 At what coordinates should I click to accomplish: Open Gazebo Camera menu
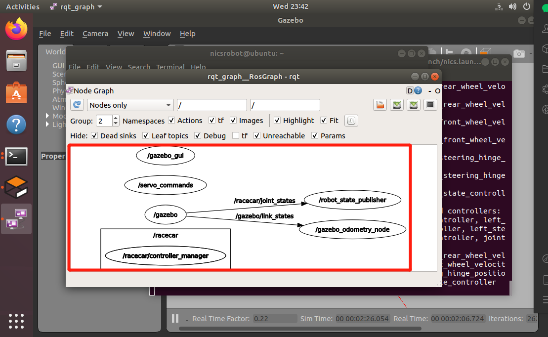(x=95, y=34)
